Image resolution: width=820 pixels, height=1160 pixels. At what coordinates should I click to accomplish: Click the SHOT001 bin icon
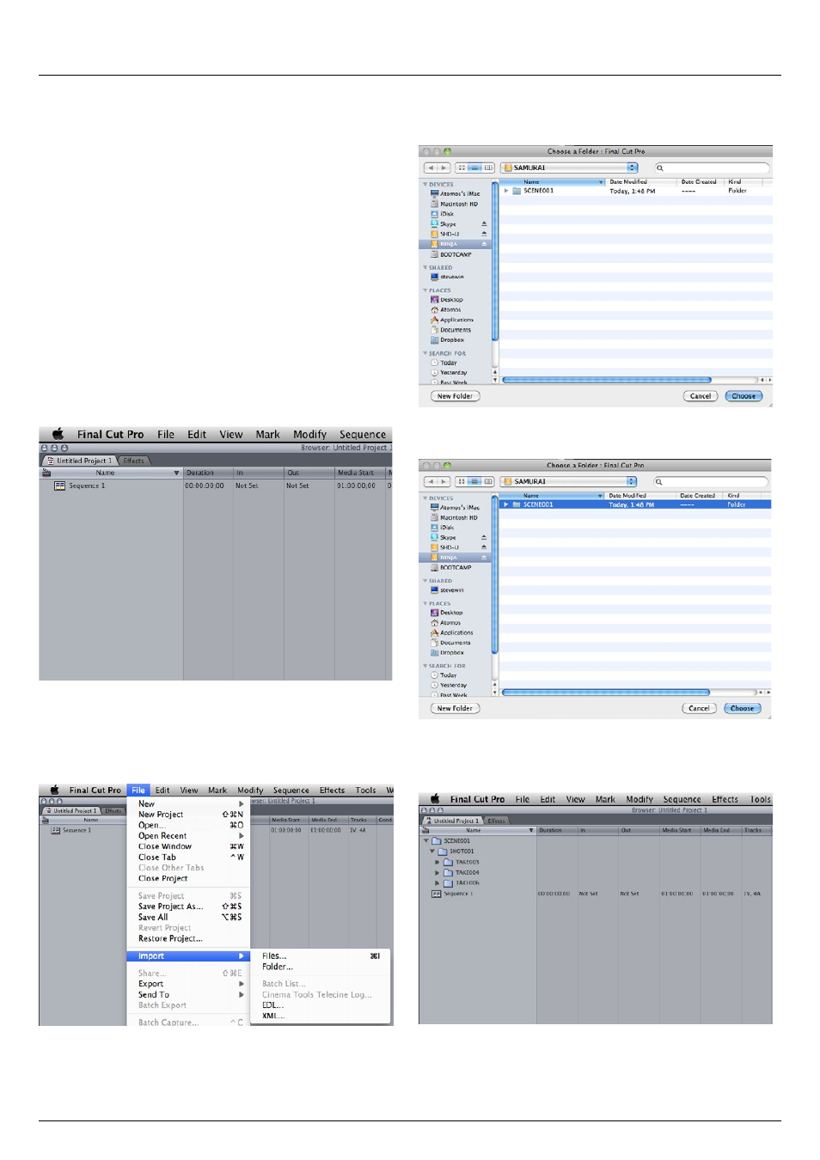coord(443,852)
